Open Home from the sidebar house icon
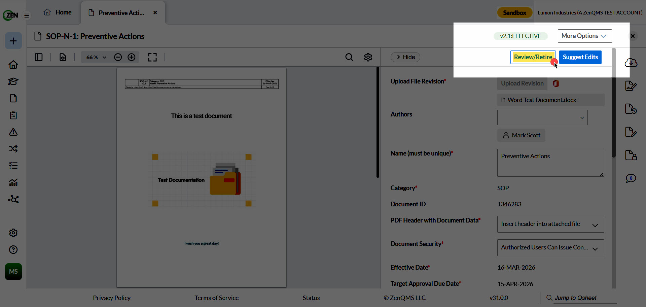The image size is (646, 307). tap(13, 64)
